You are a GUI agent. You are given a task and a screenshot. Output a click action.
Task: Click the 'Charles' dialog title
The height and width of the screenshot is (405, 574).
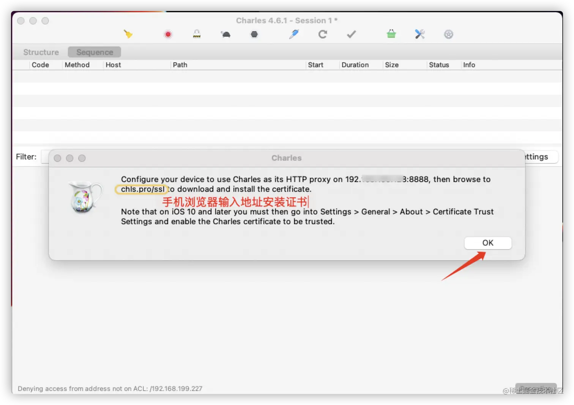(x=287, y=158)
